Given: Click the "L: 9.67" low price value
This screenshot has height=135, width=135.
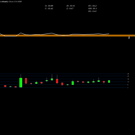Looking at the screenshot, I should (70, 9).
